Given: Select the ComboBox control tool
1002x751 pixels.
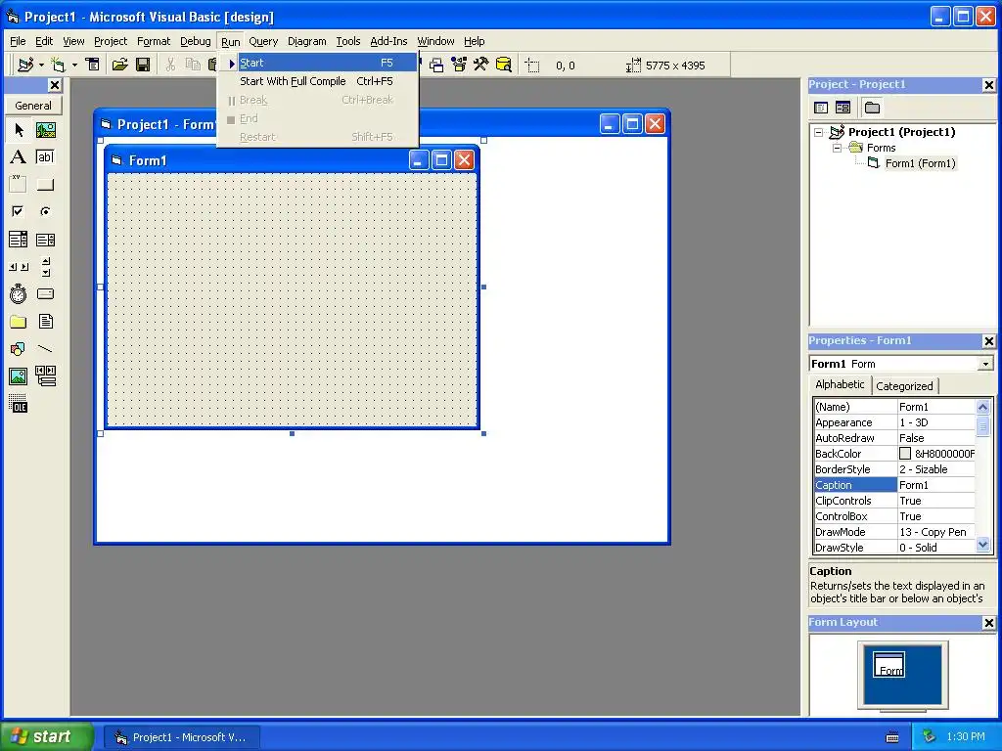Looking at the screenshot, I should pos(18,240).
